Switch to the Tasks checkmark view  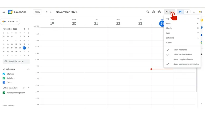(187, 12)
